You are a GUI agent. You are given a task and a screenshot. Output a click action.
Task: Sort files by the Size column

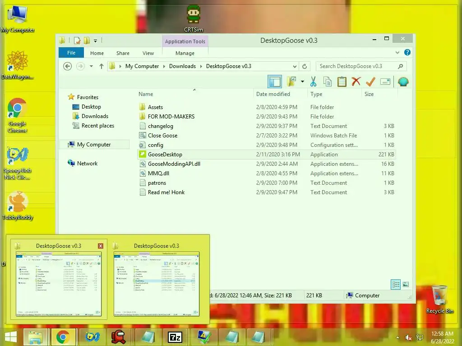pos(379,94)
